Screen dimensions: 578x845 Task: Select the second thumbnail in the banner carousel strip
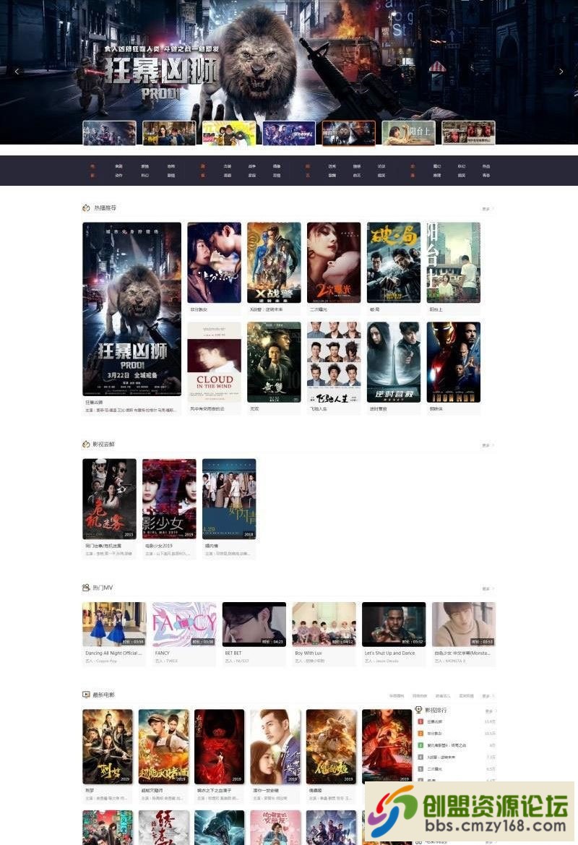click(x=169, y=133)
